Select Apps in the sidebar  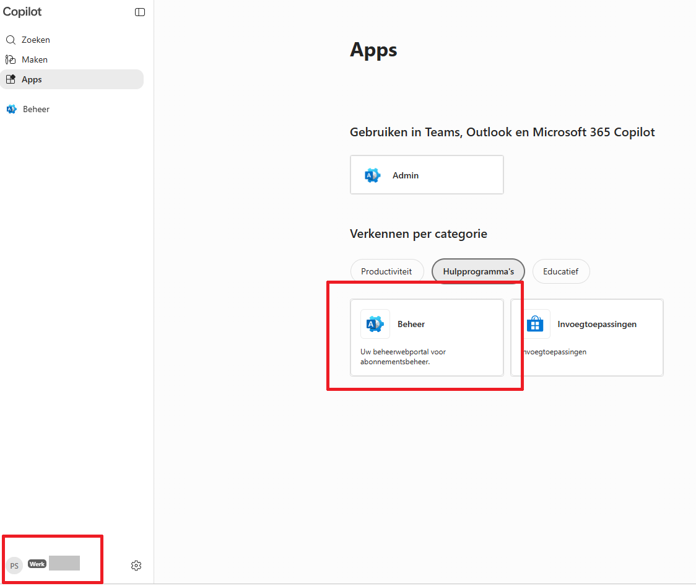pyautogui.click(x=72, y=79)
